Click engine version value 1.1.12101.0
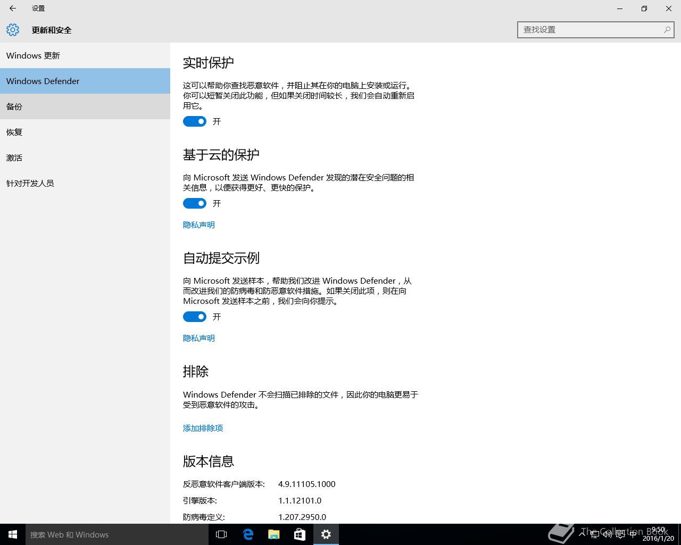The image size is (681, 545). click(300, 500)
